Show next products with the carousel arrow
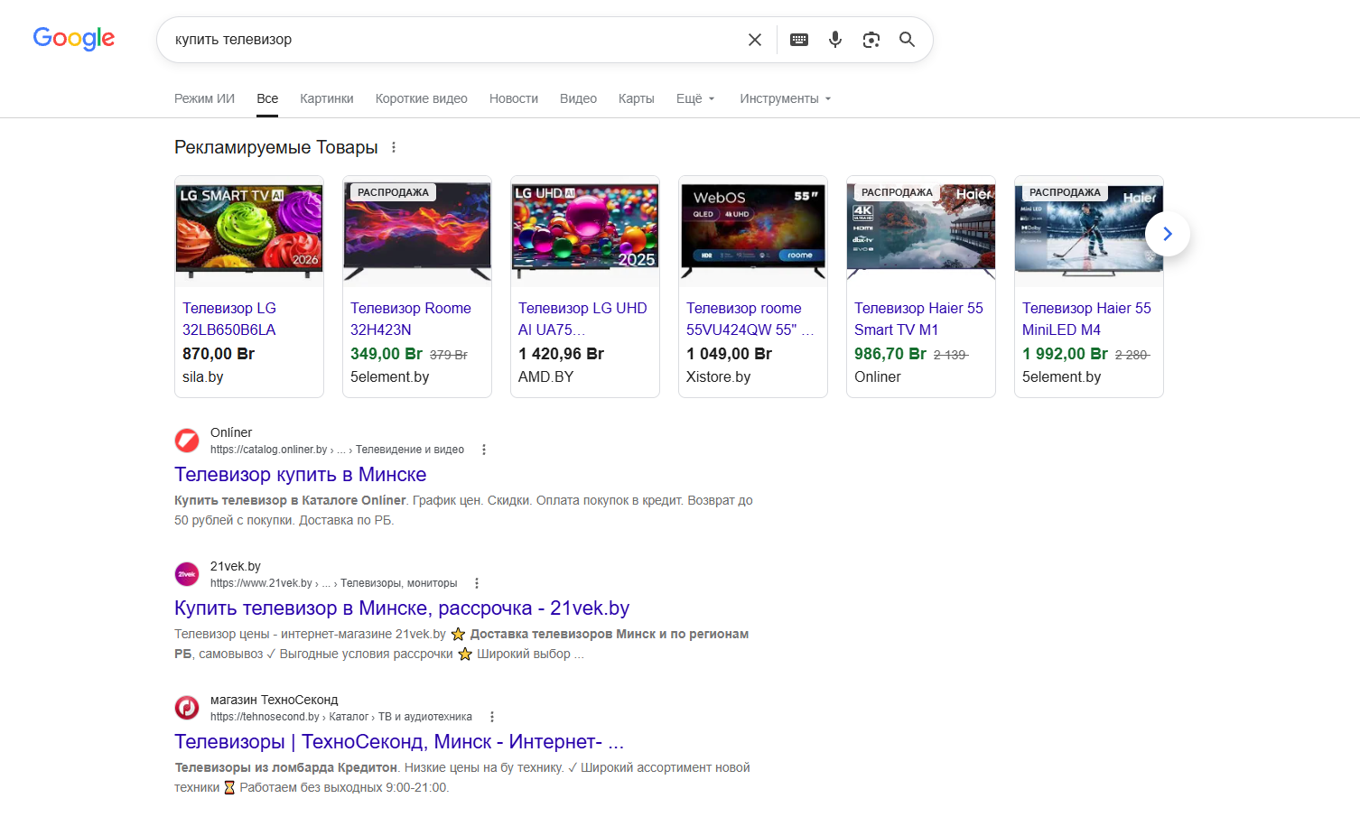The width and height of the screenshot is (1360, 817). coord(1168,234)
